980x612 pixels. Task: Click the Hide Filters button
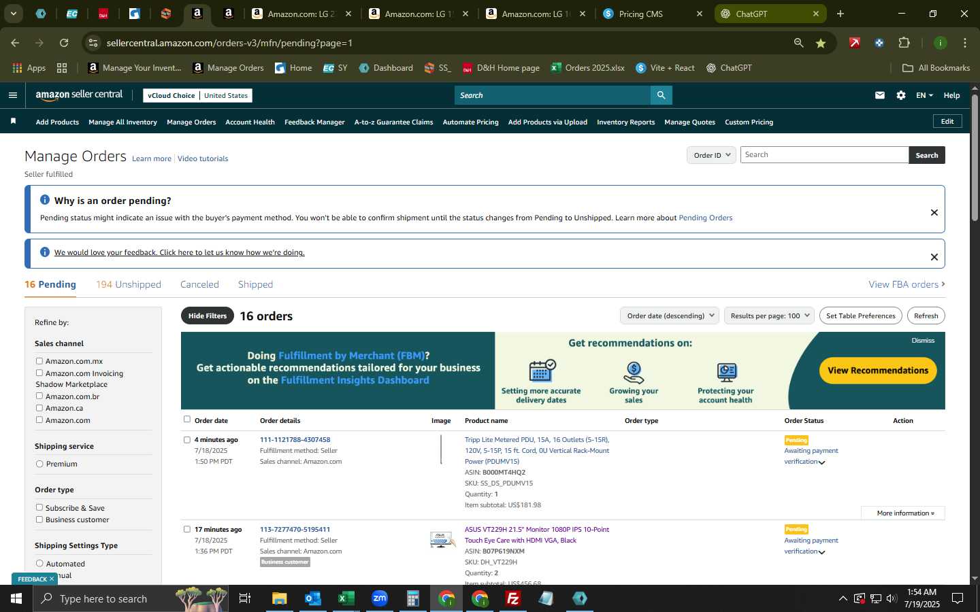[x=208, y=316]
